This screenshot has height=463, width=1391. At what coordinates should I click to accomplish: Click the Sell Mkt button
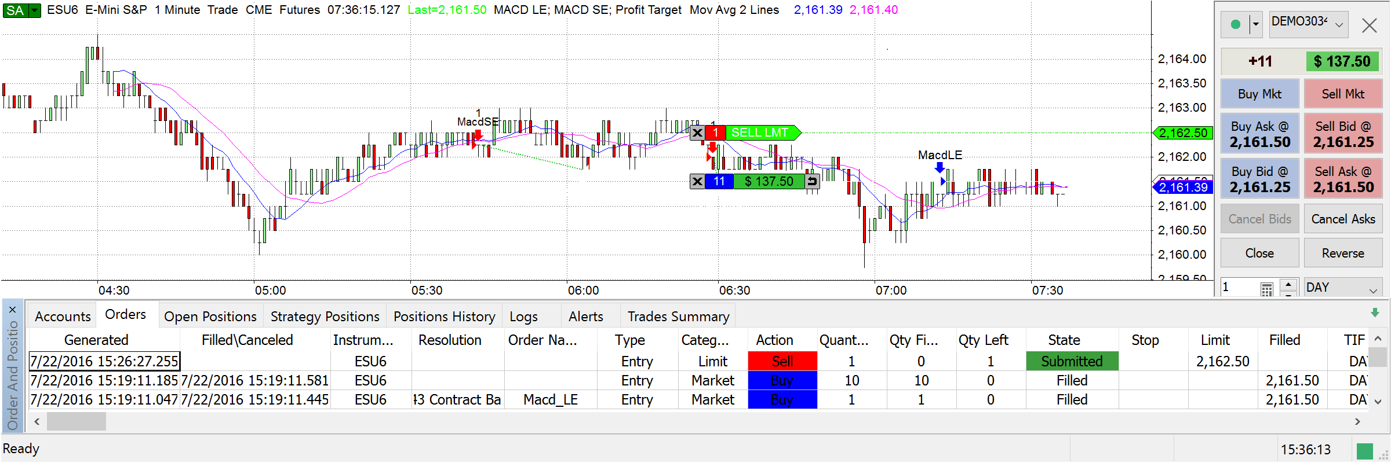pyautogui.click(x=1343, y=94)
